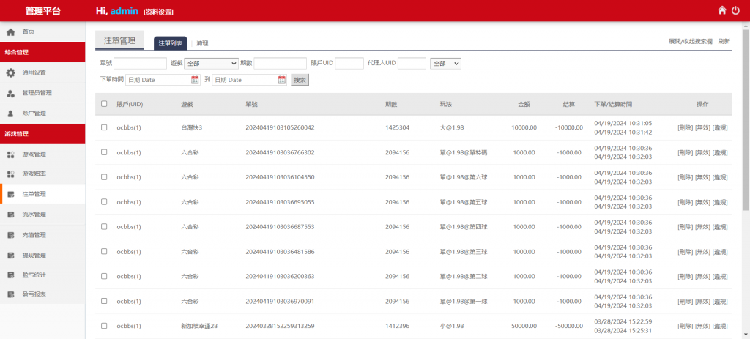This screenshot has height=339, width=750.
Task: Switch to the 注單列表 tab
Action: (x=170, y=43)
